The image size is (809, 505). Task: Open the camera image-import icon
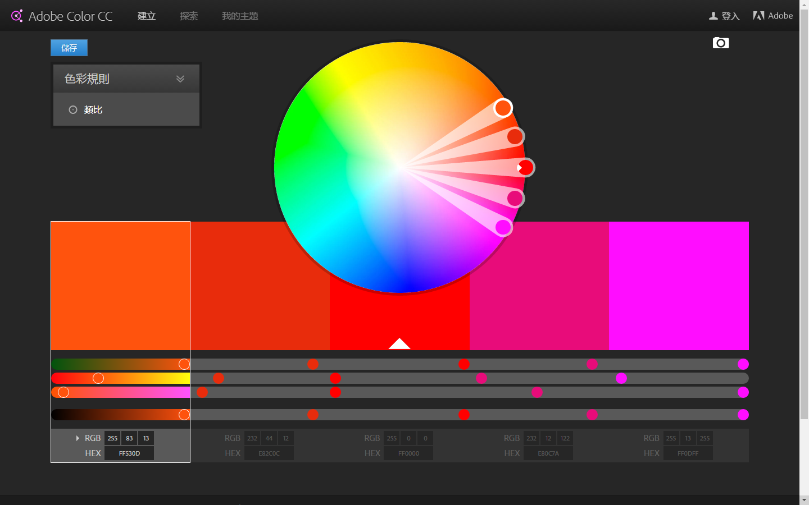click(x=721, y=43)
